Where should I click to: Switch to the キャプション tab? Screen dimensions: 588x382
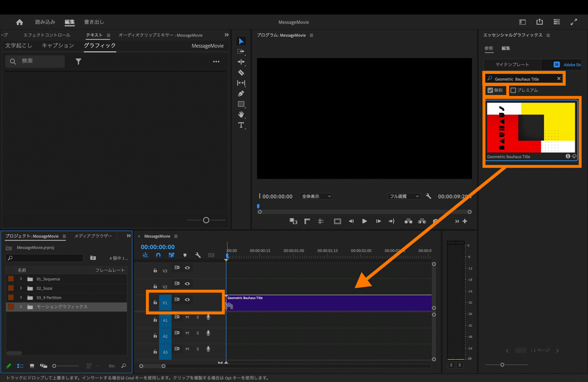tap(58, 46)
